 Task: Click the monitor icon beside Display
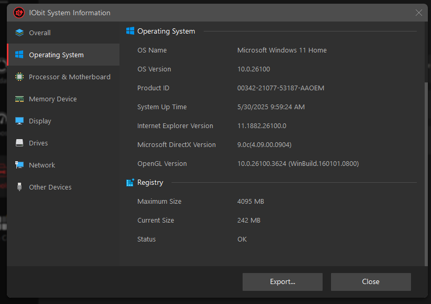(x=19, y=121)
